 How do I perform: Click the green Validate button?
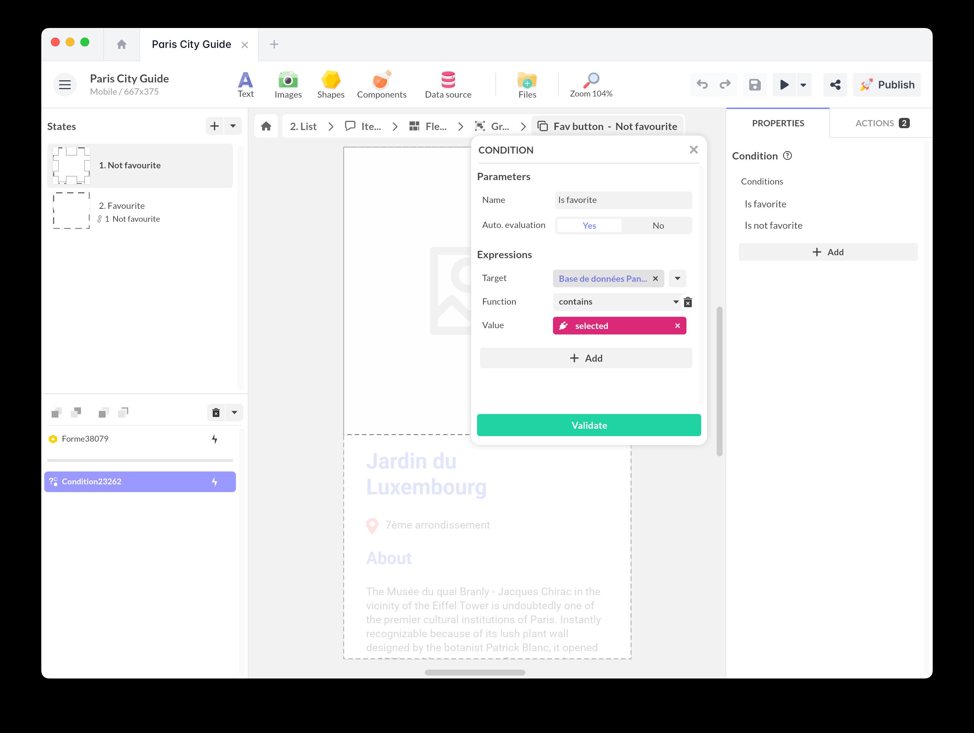click(x=589, y=425)
